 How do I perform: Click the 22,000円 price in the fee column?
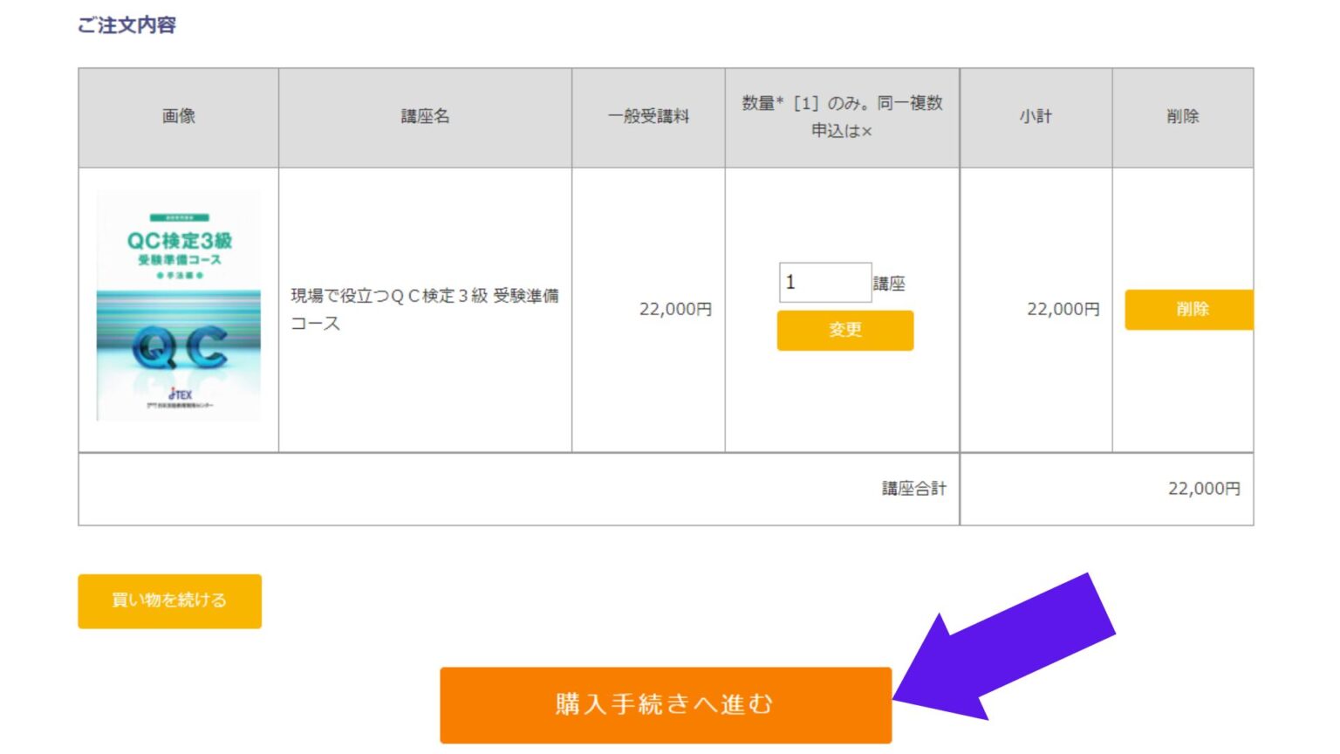coord(676,308)
